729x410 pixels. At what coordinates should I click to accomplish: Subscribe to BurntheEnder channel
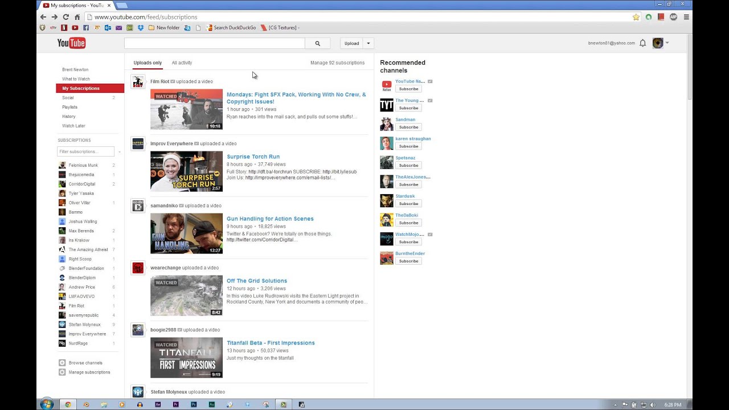(408, 261)
